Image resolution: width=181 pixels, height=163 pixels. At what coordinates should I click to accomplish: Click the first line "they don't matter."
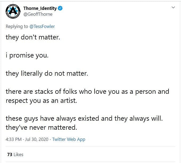tap(33, 37)
